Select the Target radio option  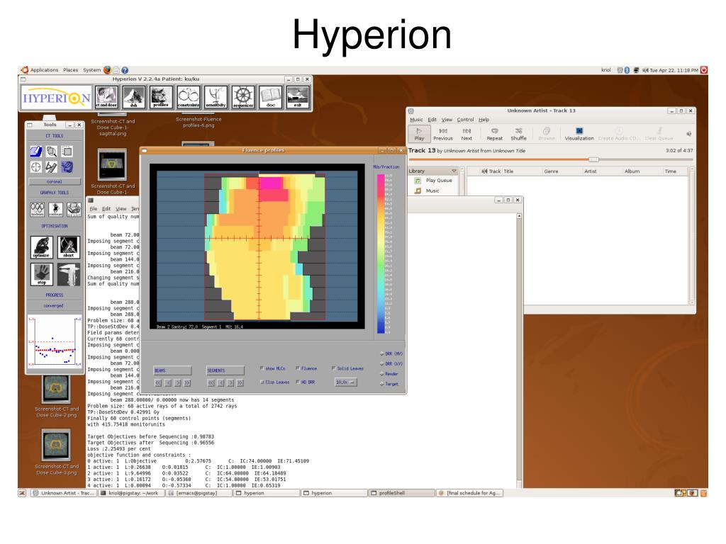[x=382, y=384]
